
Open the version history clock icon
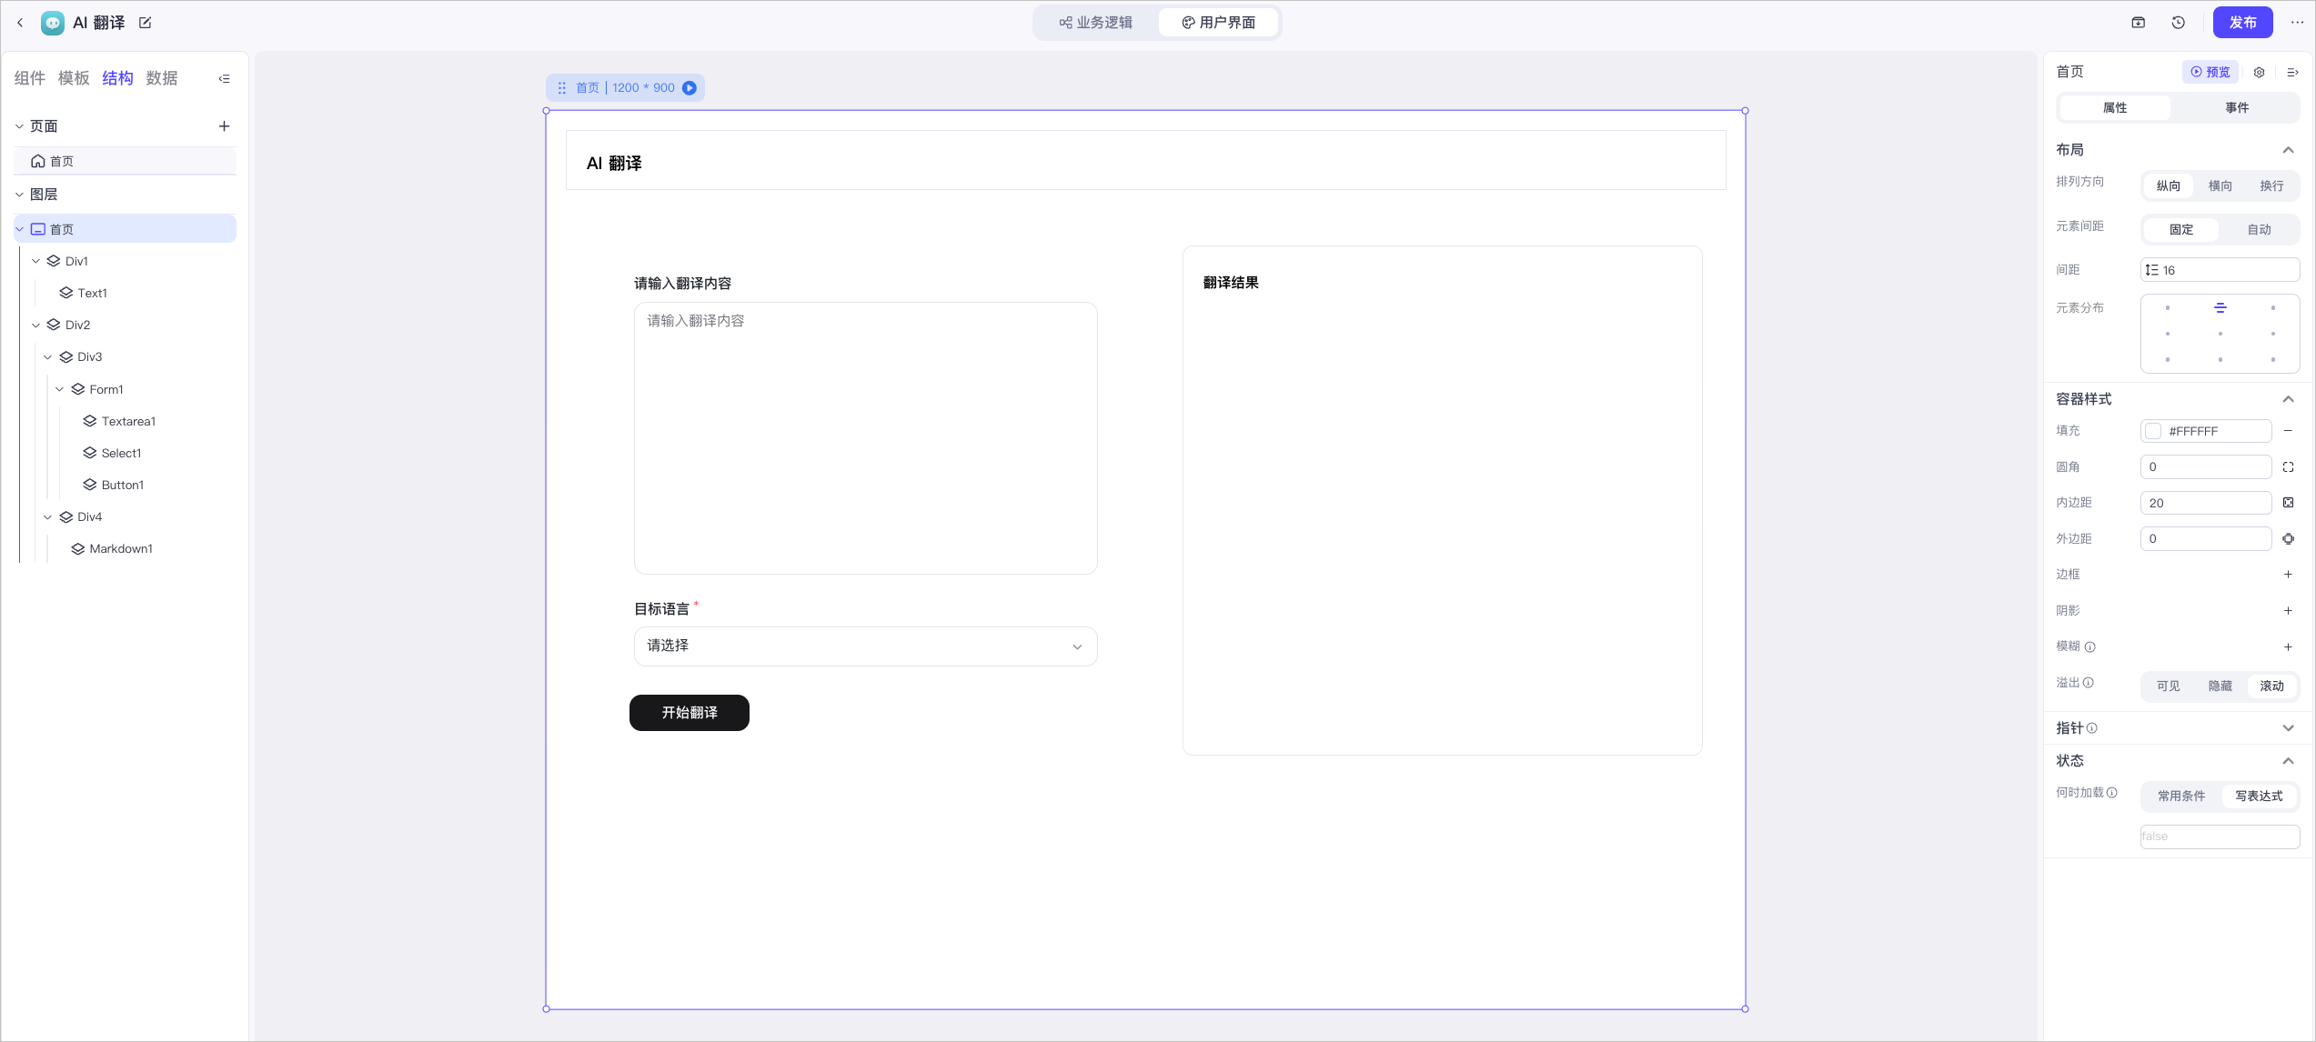click(2178, 23)
